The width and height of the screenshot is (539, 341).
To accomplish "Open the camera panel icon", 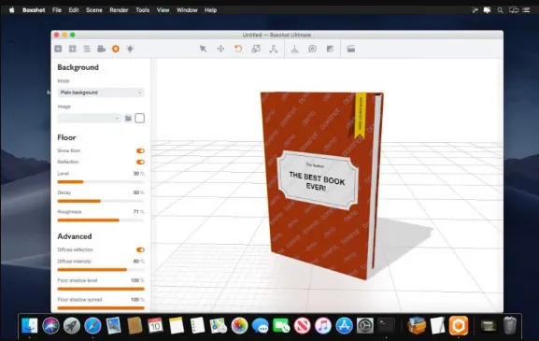I will (101, 49).
